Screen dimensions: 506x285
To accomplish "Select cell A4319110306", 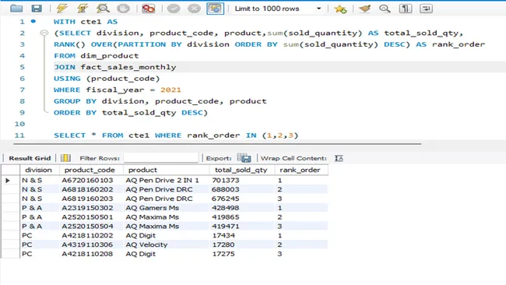I will (87, 245).
